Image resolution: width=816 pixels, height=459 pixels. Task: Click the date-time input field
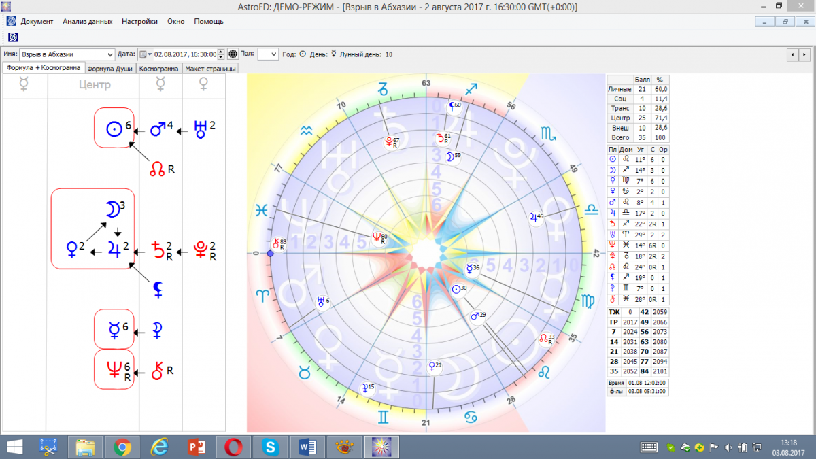point(185,54)
